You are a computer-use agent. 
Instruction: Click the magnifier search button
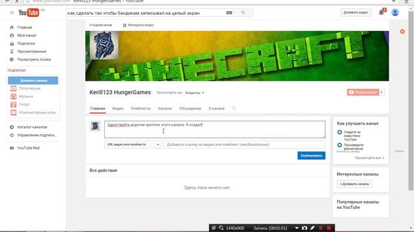[243, 13]
